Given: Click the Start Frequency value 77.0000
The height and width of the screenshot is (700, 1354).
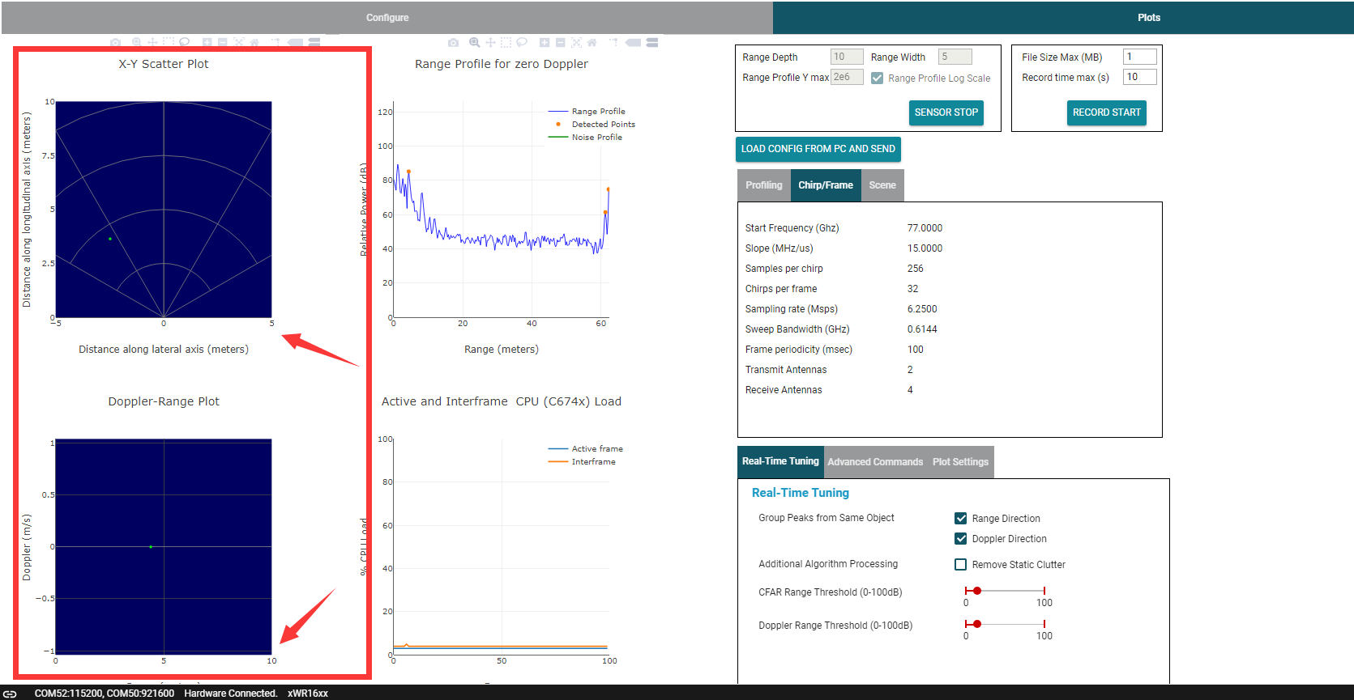Looking at the screenshot, I should point(925,228).
